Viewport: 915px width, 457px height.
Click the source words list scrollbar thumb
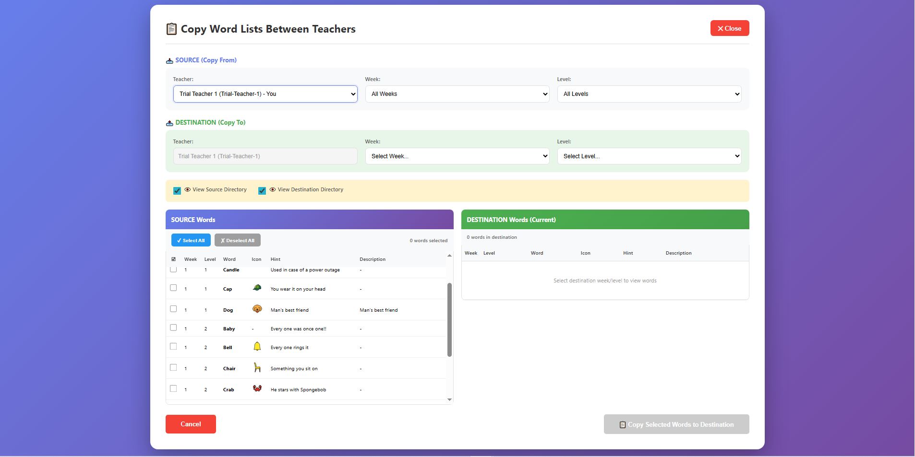[449, 319]
